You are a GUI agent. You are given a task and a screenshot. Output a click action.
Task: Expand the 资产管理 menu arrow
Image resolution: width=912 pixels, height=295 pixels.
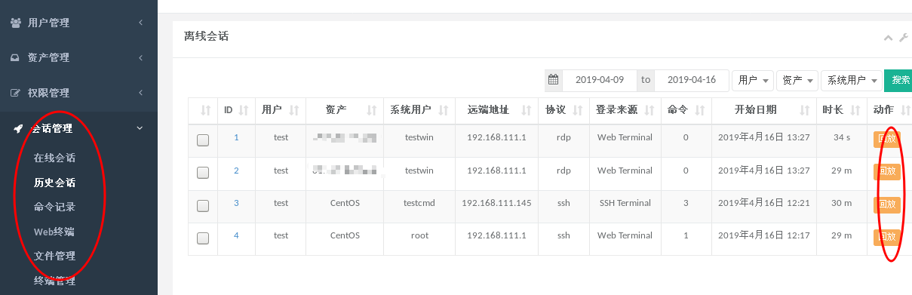coord(140,57)
